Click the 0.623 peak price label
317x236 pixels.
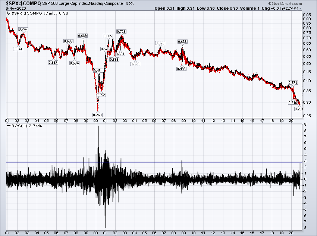(160, 43)
